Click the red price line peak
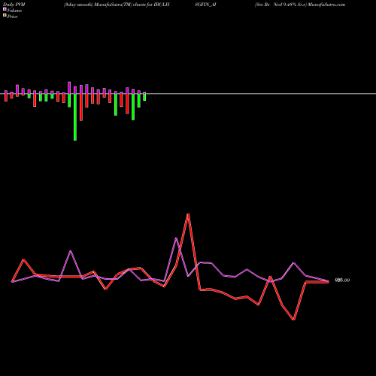This screenshot has width=376, height=376. coord(188,214)
